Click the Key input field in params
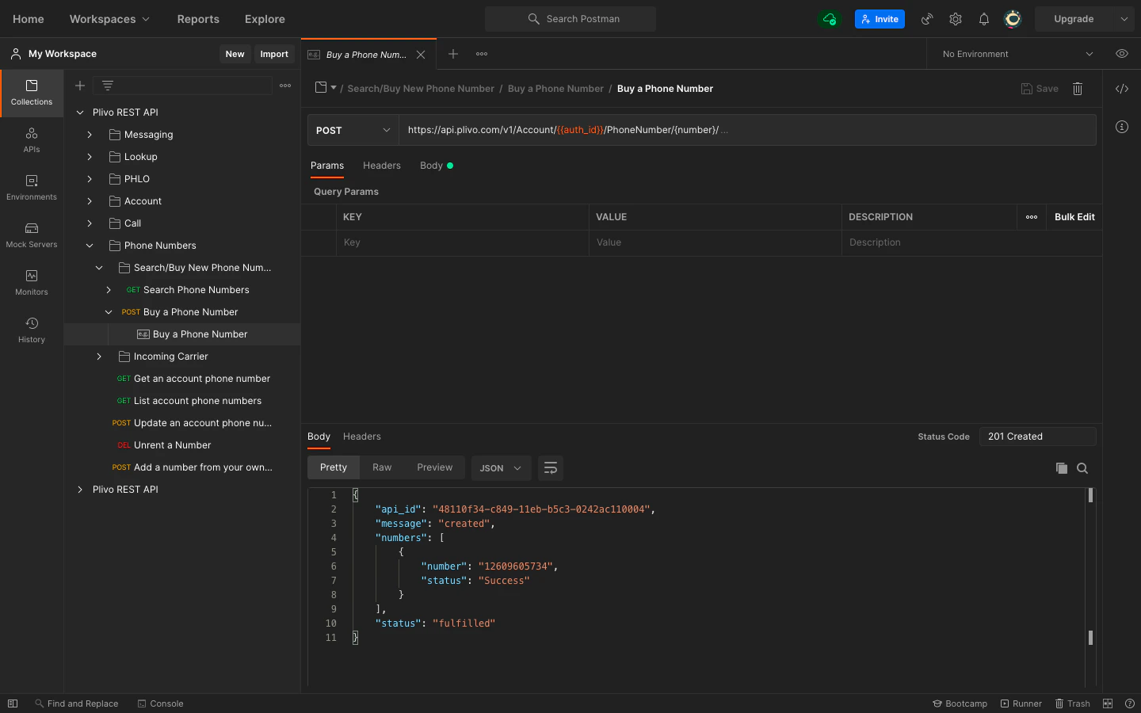 pos(464,242)
